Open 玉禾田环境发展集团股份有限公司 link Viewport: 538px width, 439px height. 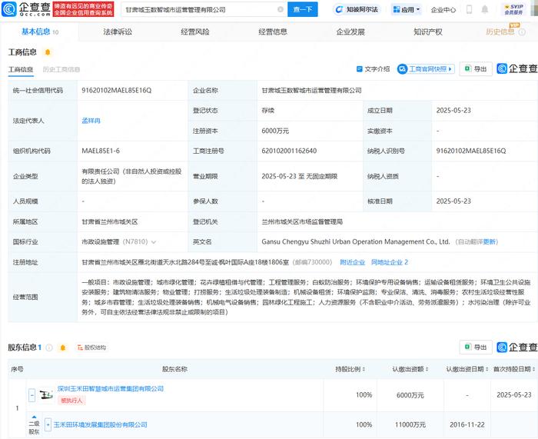coord(100,425)
